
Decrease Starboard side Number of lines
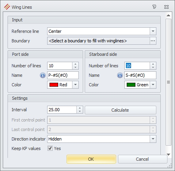point(153,67)
